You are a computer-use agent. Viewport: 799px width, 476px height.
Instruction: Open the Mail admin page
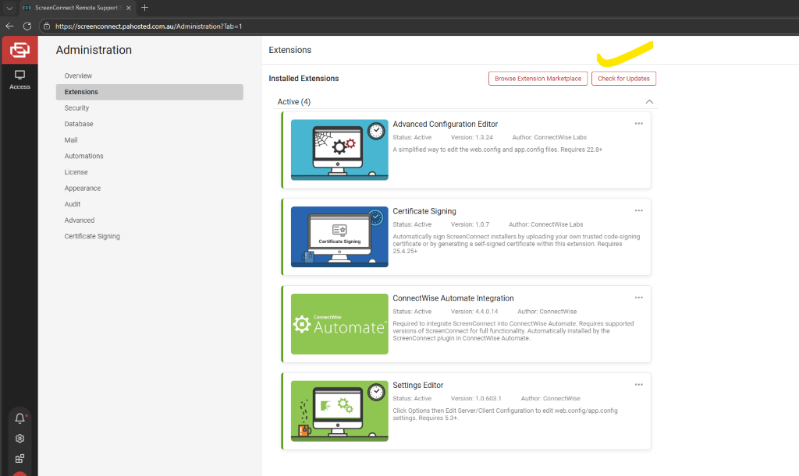pos(71,140)
